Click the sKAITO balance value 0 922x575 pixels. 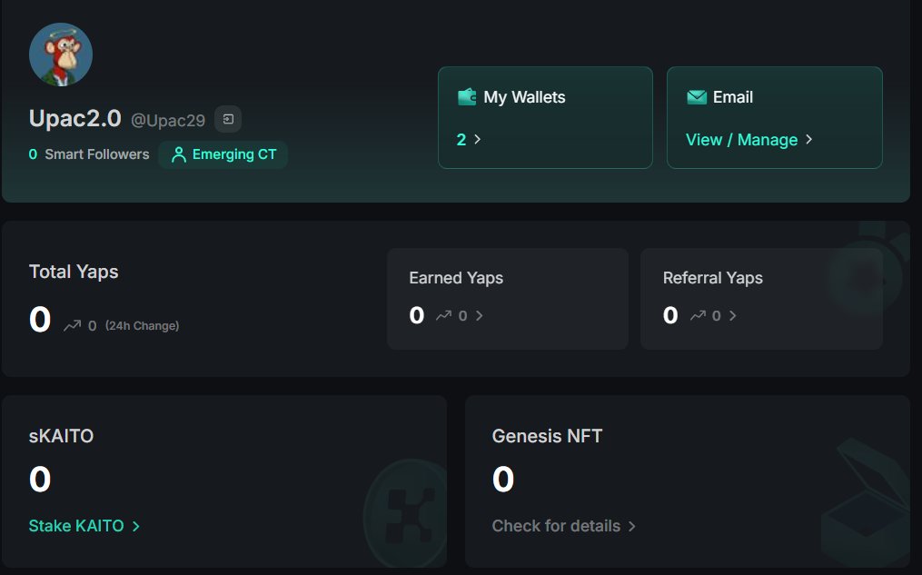40,480
